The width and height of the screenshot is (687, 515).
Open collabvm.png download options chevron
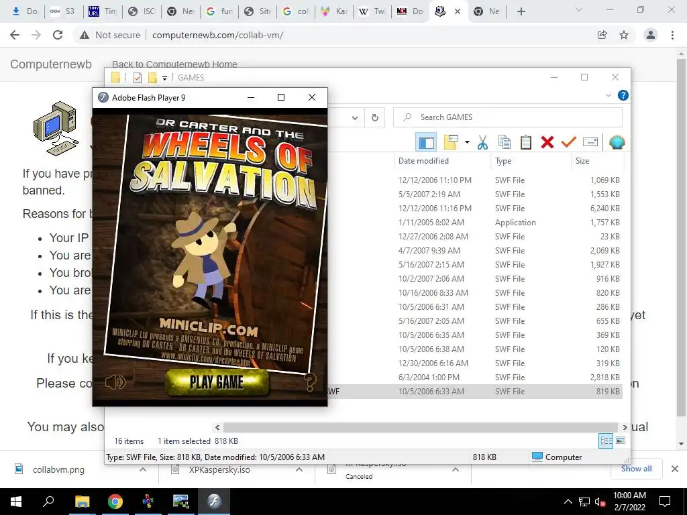point(143,469)
